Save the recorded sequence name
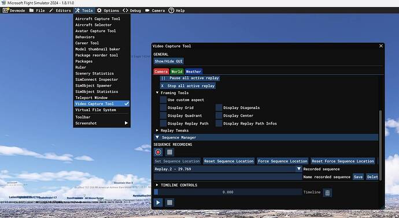 (358, 177)
